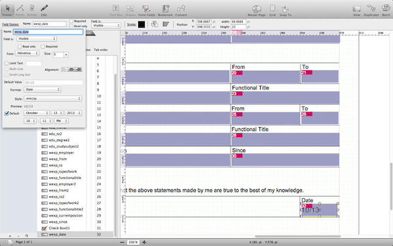Select form field 21 under To

coord(320,77)
